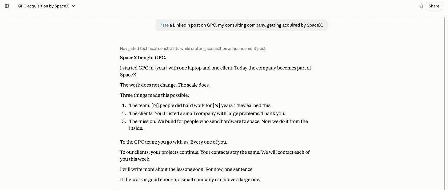Click the Share button
This screenshot has width=448, height=190.
click(x=434, y=6)
